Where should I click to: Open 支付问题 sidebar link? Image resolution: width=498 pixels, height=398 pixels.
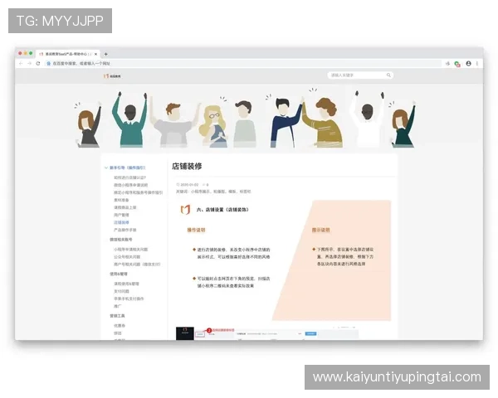121,291
